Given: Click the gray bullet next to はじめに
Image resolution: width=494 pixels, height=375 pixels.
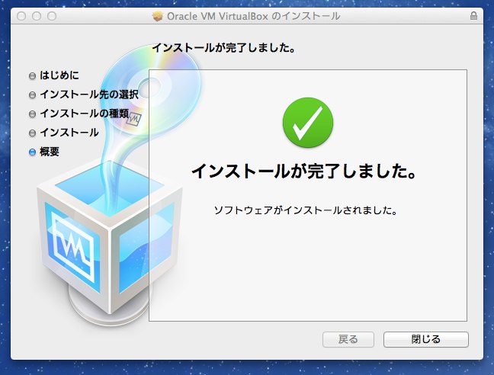Looking at the screenshot, I should pyautogui.click(x=32, y=76).
